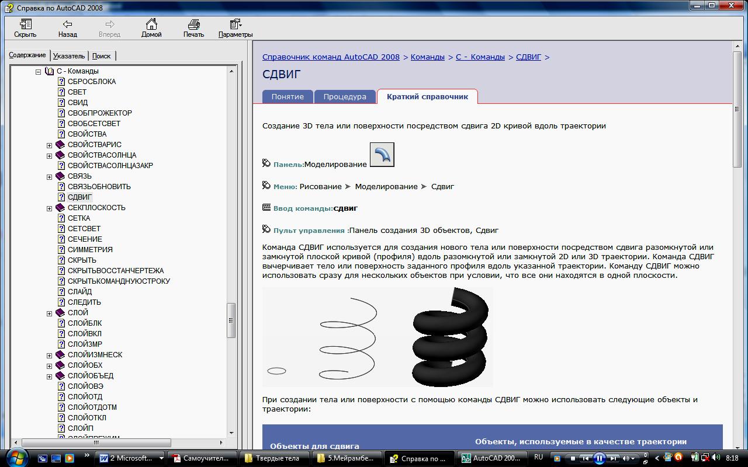Stop playback in the taskbar media player

pos(573,458)
